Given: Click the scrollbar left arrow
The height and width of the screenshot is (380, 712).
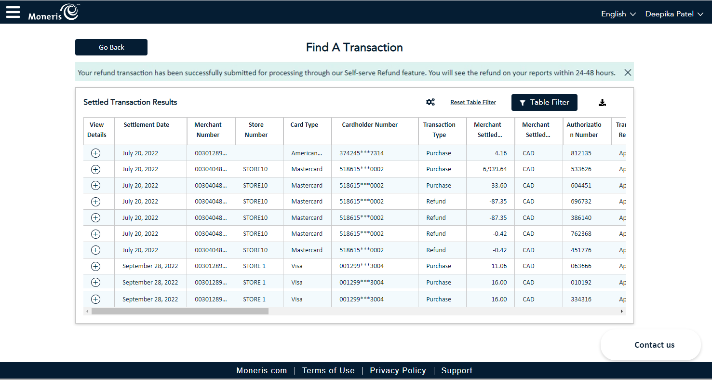Looking at the screenshot, I should (87, 312).
